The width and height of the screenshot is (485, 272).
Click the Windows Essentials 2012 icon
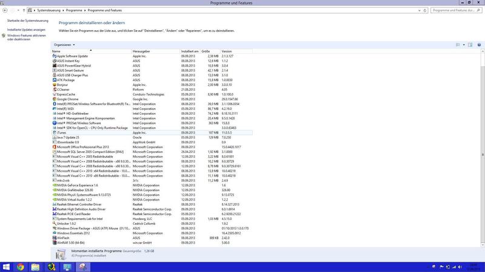(x=55, y=233)
